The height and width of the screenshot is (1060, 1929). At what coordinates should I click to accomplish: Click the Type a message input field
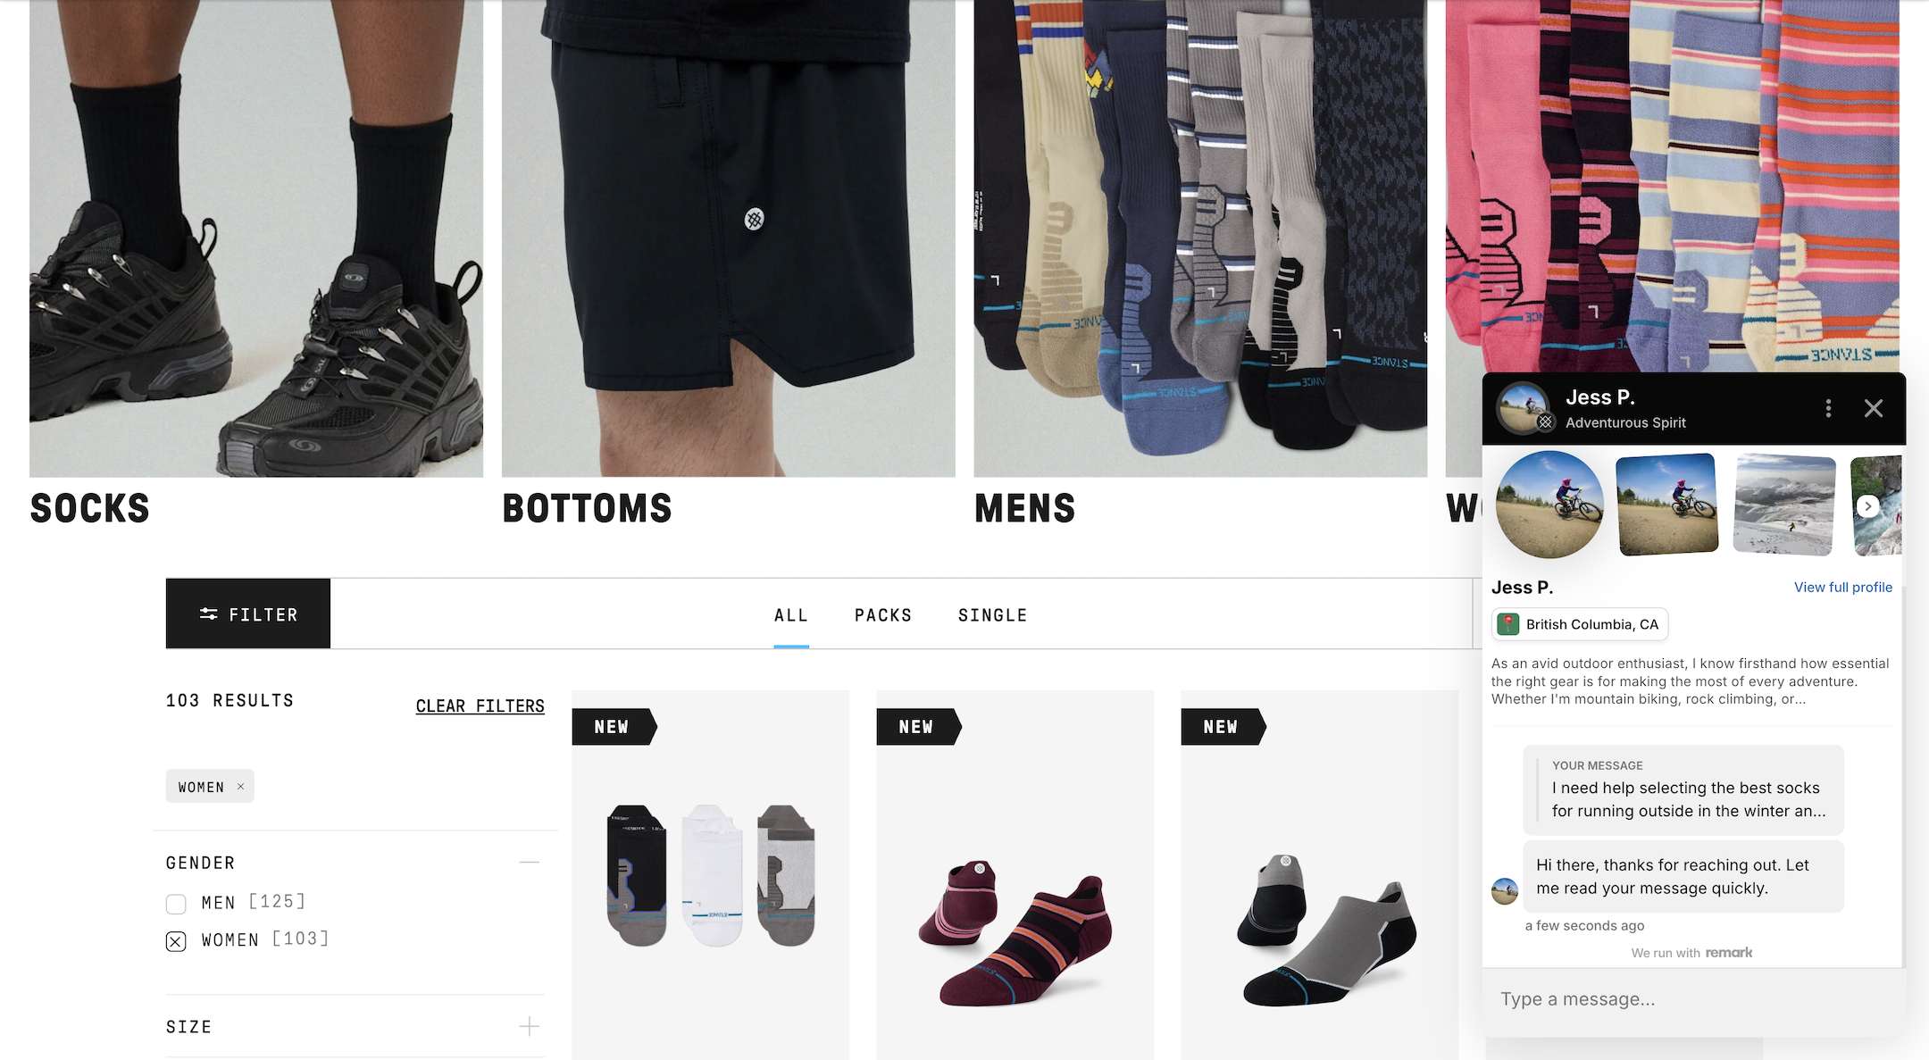(1694, 999)
